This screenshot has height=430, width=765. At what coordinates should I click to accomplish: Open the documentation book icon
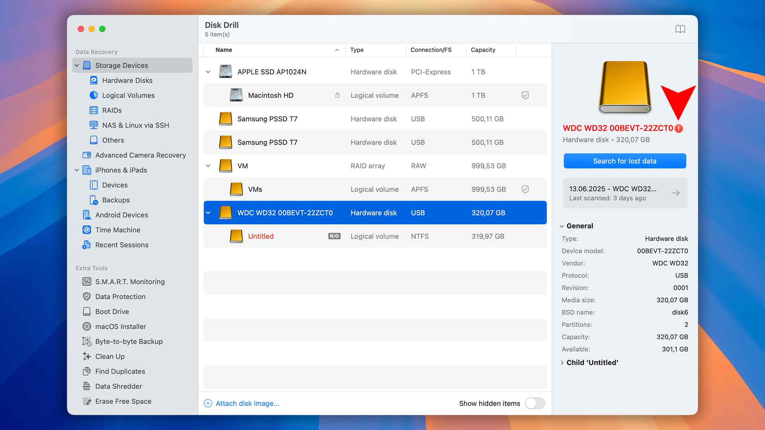[680, 29]
